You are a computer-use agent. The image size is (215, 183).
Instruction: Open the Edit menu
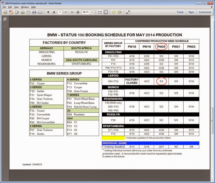coord(10,7)
